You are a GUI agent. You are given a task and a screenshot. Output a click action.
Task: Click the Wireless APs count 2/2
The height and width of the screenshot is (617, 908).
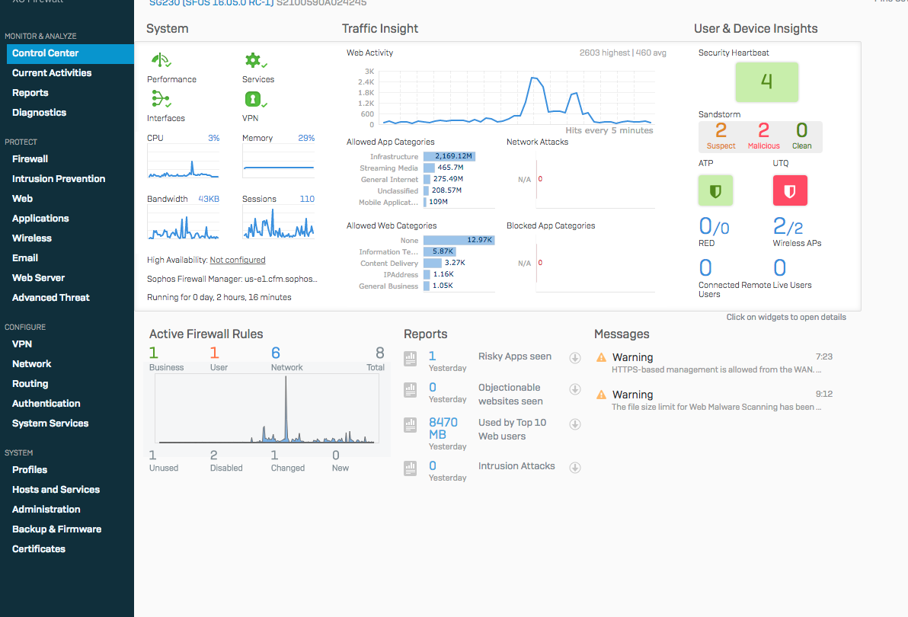pyautogui.click(x=788, y=225)
